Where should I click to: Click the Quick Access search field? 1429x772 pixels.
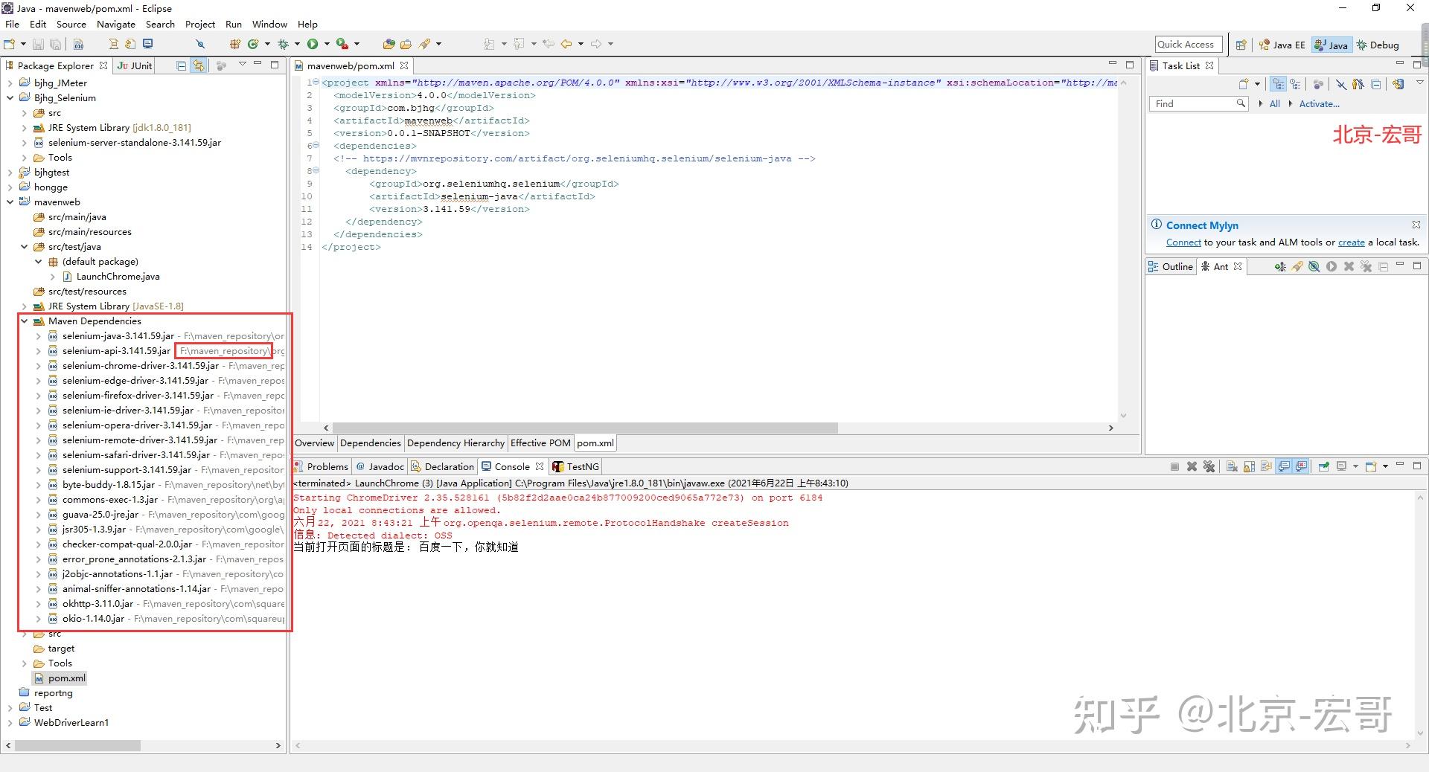click(x=1189, y=45)
